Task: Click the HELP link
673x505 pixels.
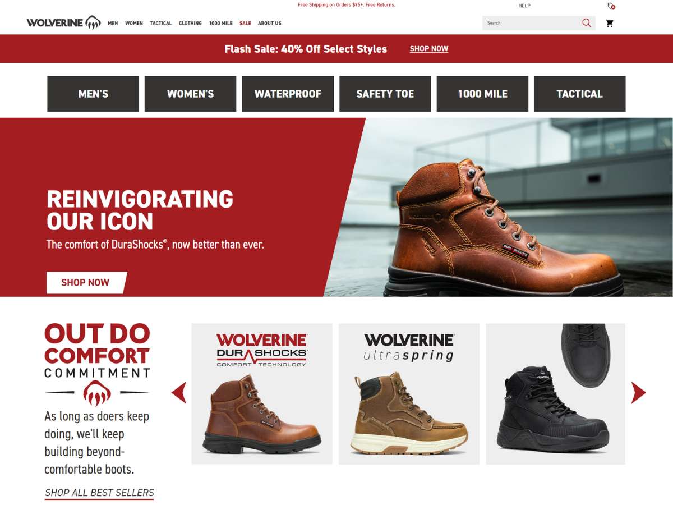Action: 524,6
